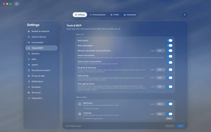Click the Reminders list icon
The image size is (211, 132).
[x=80, y=104]
